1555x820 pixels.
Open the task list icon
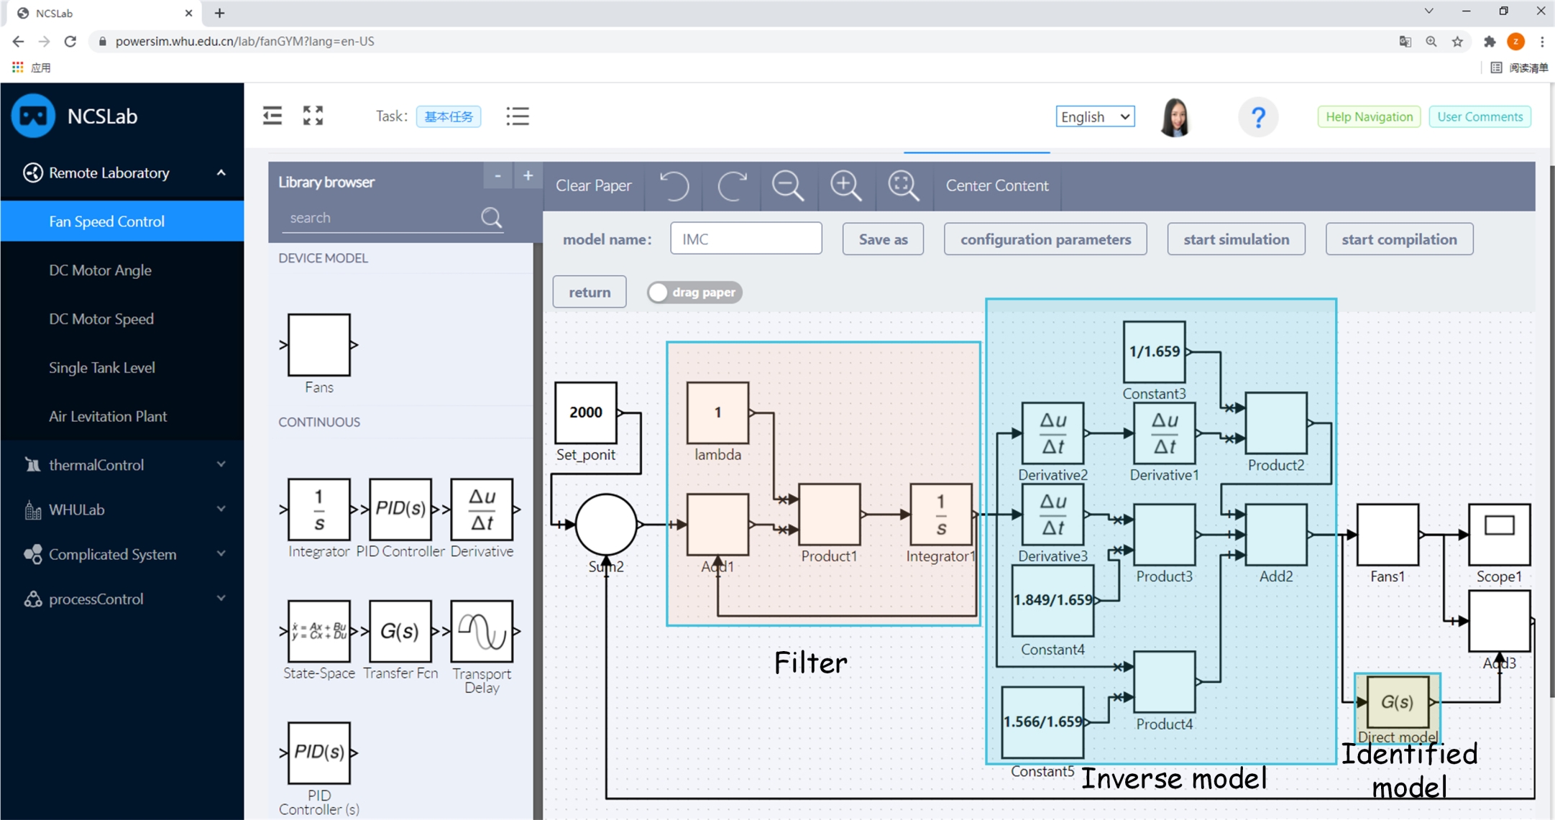coord(518,116)
